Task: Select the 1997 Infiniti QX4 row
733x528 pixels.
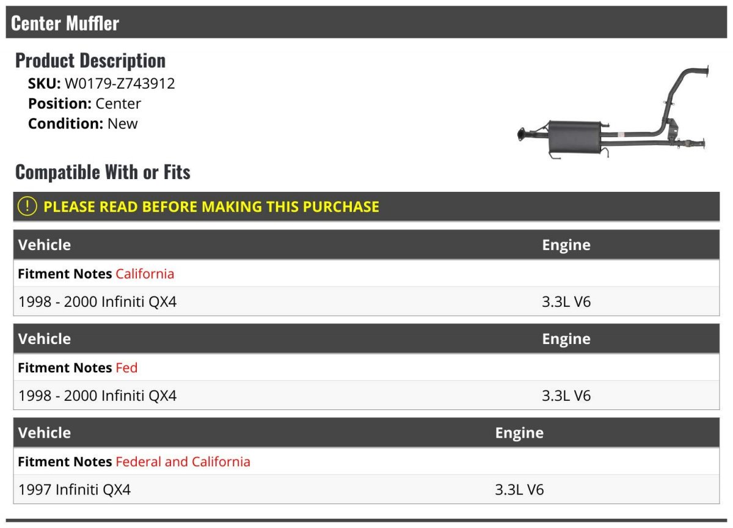Action: 366,490
